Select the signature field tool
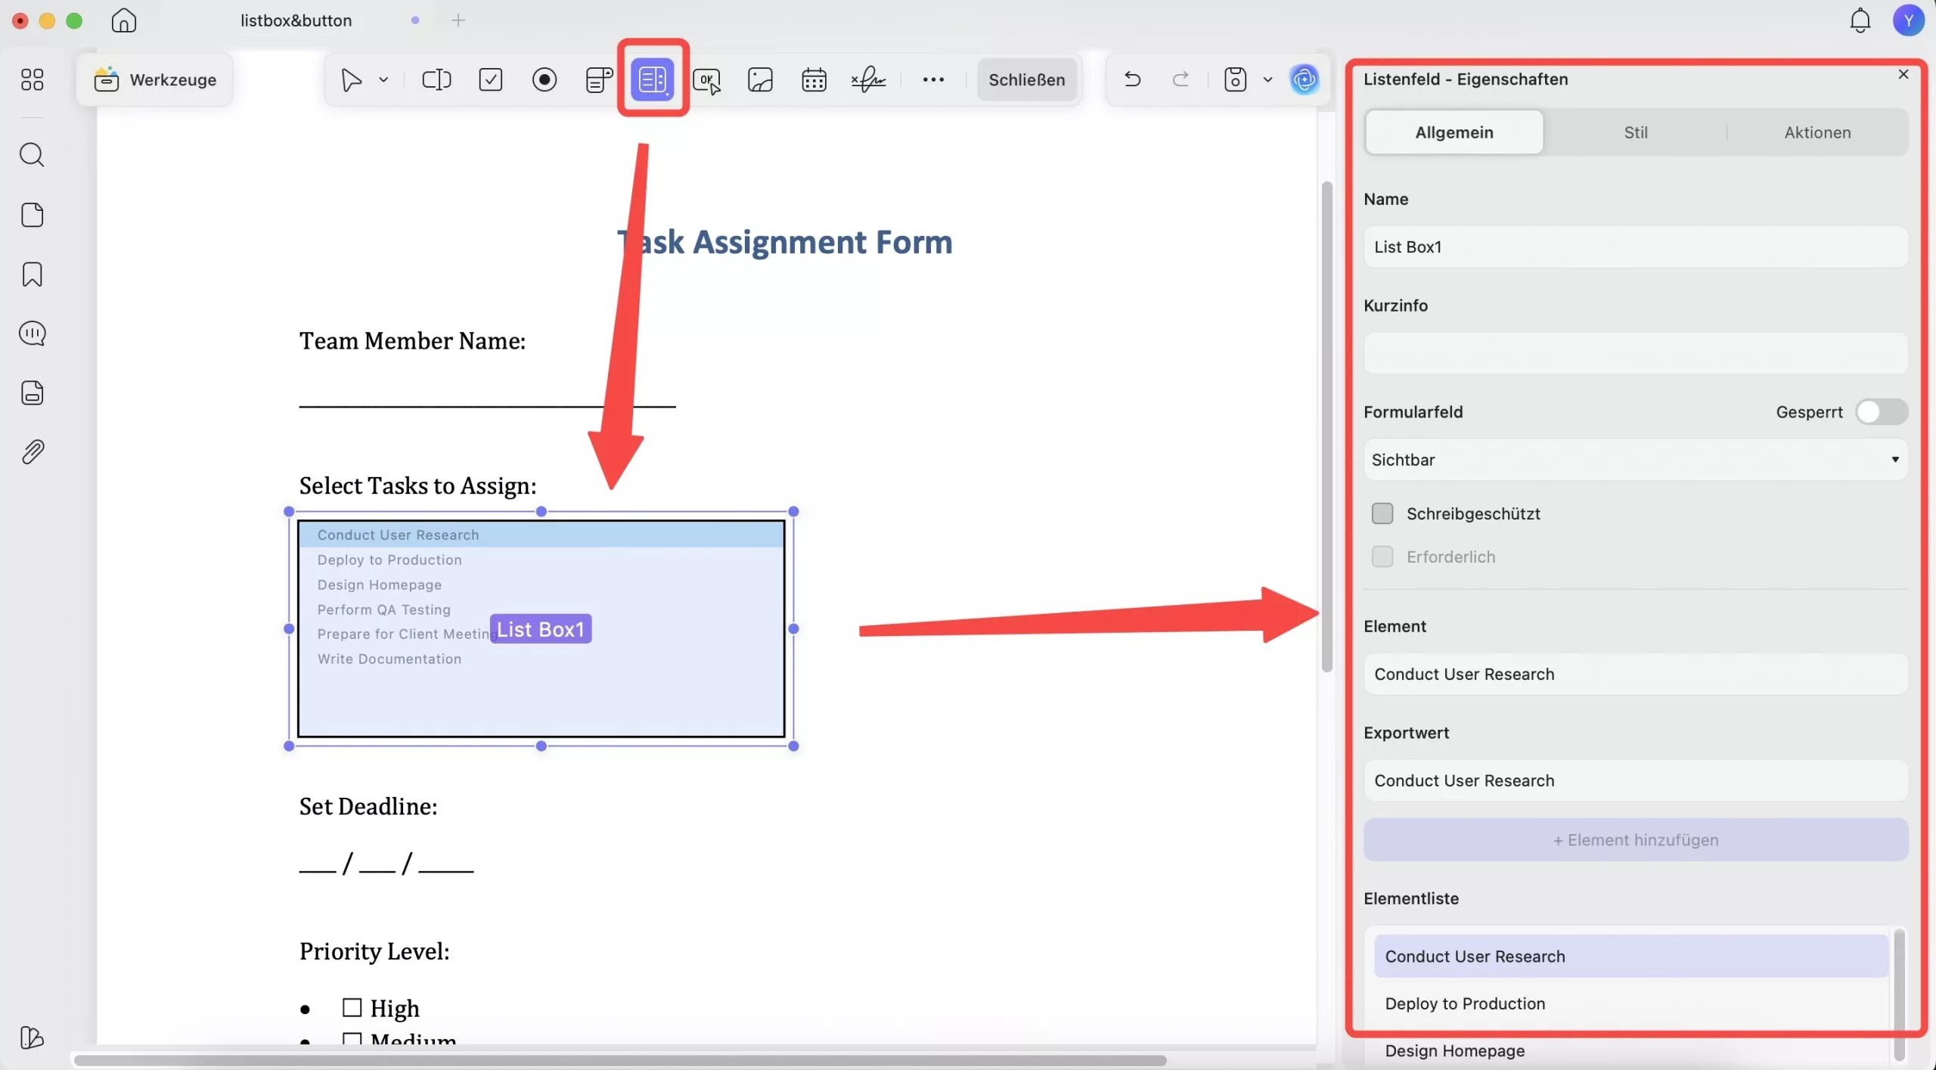The width and height of the screenshot is (1936, 1070). 868,79
